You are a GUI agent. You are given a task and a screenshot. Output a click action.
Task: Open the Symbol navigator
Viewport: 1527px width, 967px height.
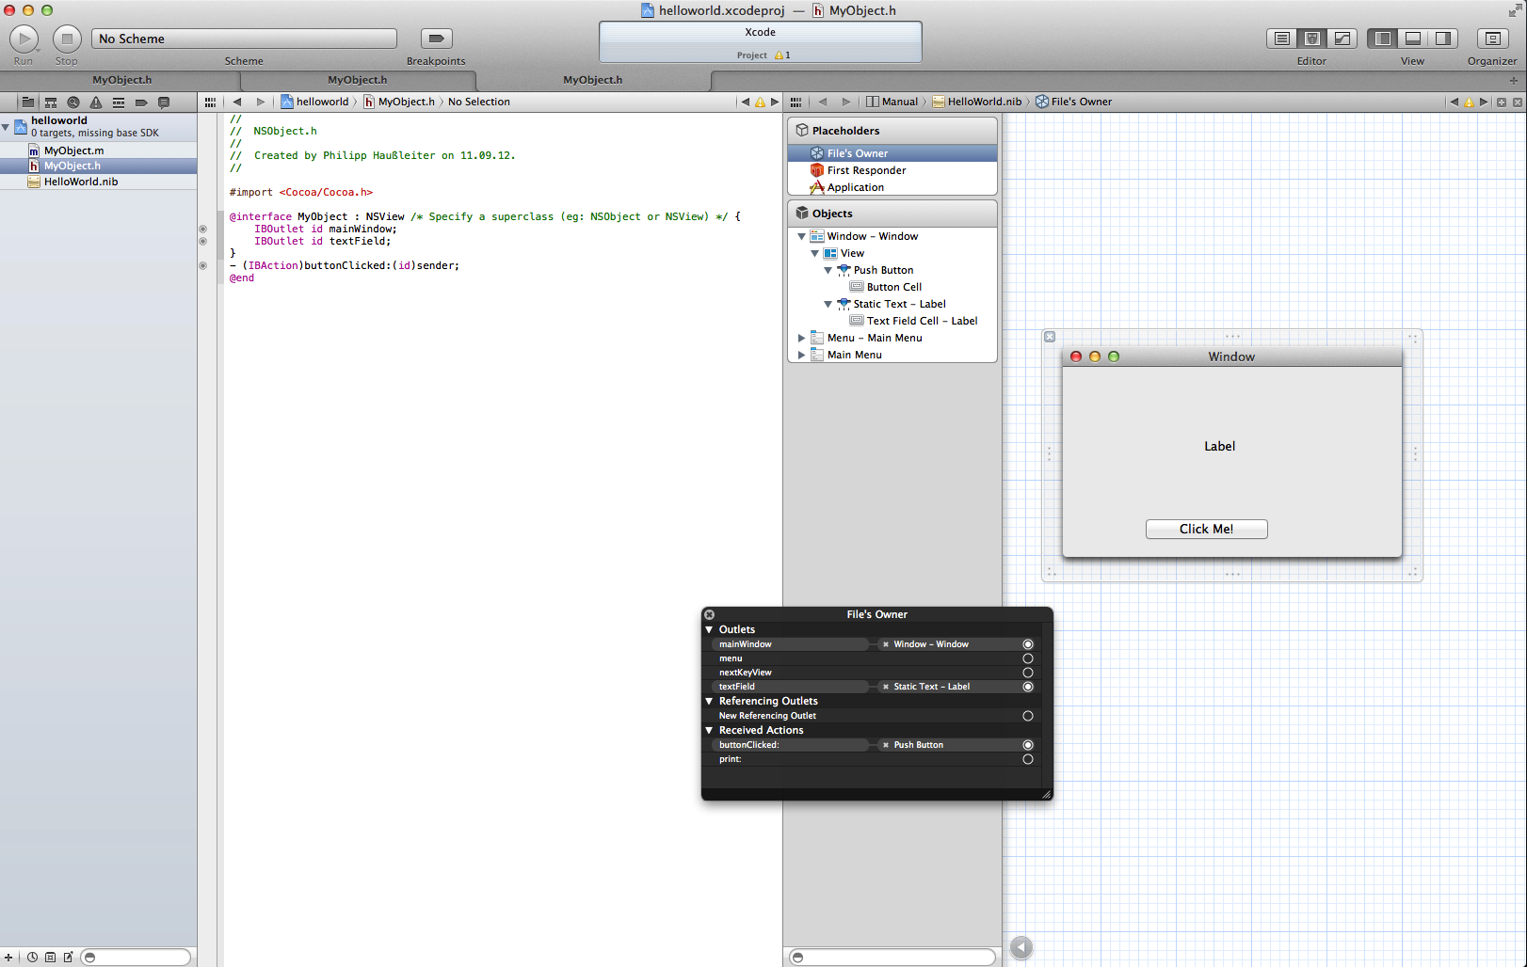pyautogui.click(x=51, y=102)
